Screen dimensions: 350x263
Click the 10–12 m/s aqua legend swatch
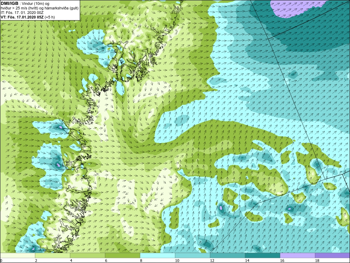point(192,255)
